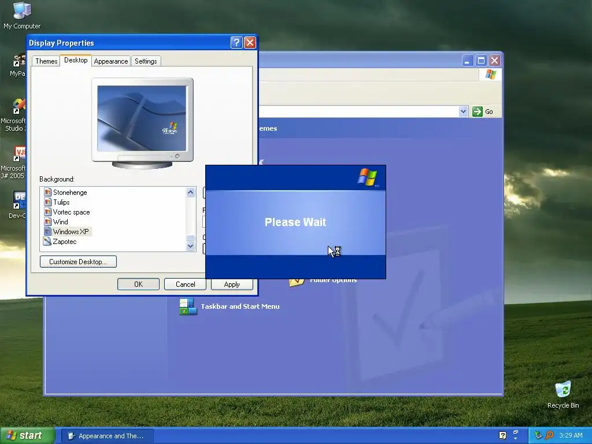Click the Apply button
The height and width of the screenshot is (444, 592).
[232, 284]
